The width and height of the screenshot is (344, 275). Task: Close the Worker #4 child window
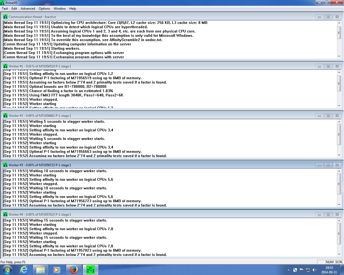pos(337,214)
